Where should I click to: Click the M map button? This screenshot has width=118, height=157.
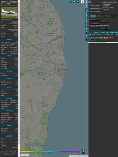pos(87,26)
